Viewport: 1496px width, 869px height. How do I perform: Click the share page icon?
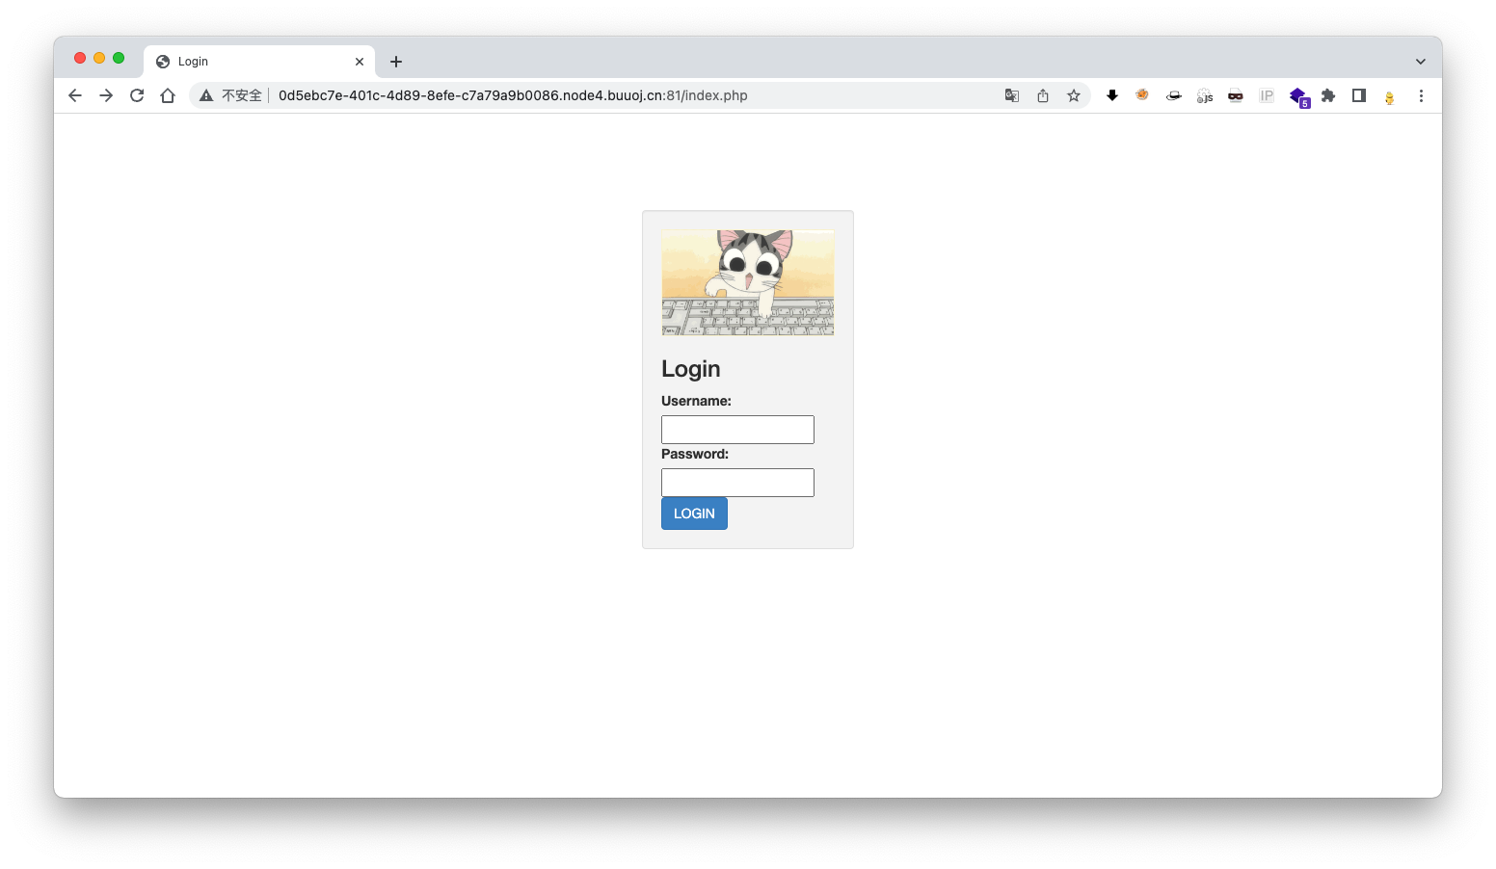1043,95
